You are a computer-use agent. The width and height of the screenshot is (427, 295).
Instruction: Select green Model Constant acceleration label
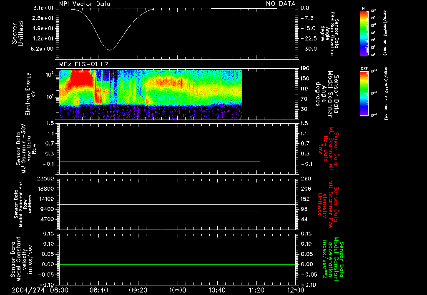click(x=333, y=260)
